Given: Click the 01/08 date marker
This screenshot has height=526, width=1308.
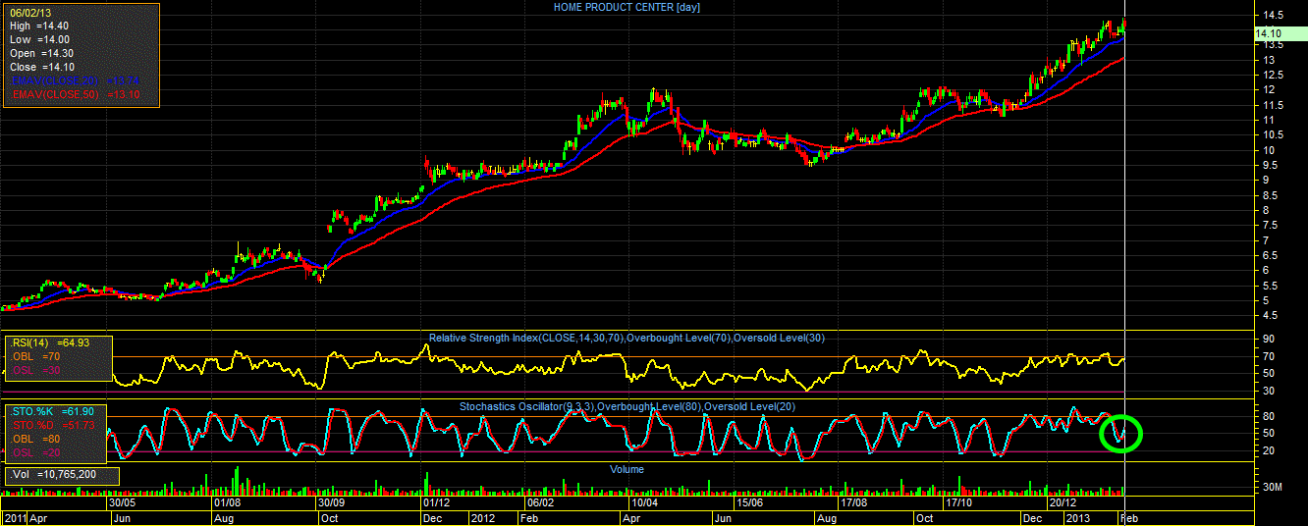Looking at the screenshot, I should point(227,502).
